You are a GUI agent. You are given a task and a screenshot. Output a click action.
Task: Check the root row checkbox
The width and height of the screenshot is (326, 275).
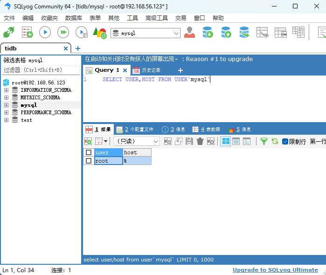click(89, 161)
